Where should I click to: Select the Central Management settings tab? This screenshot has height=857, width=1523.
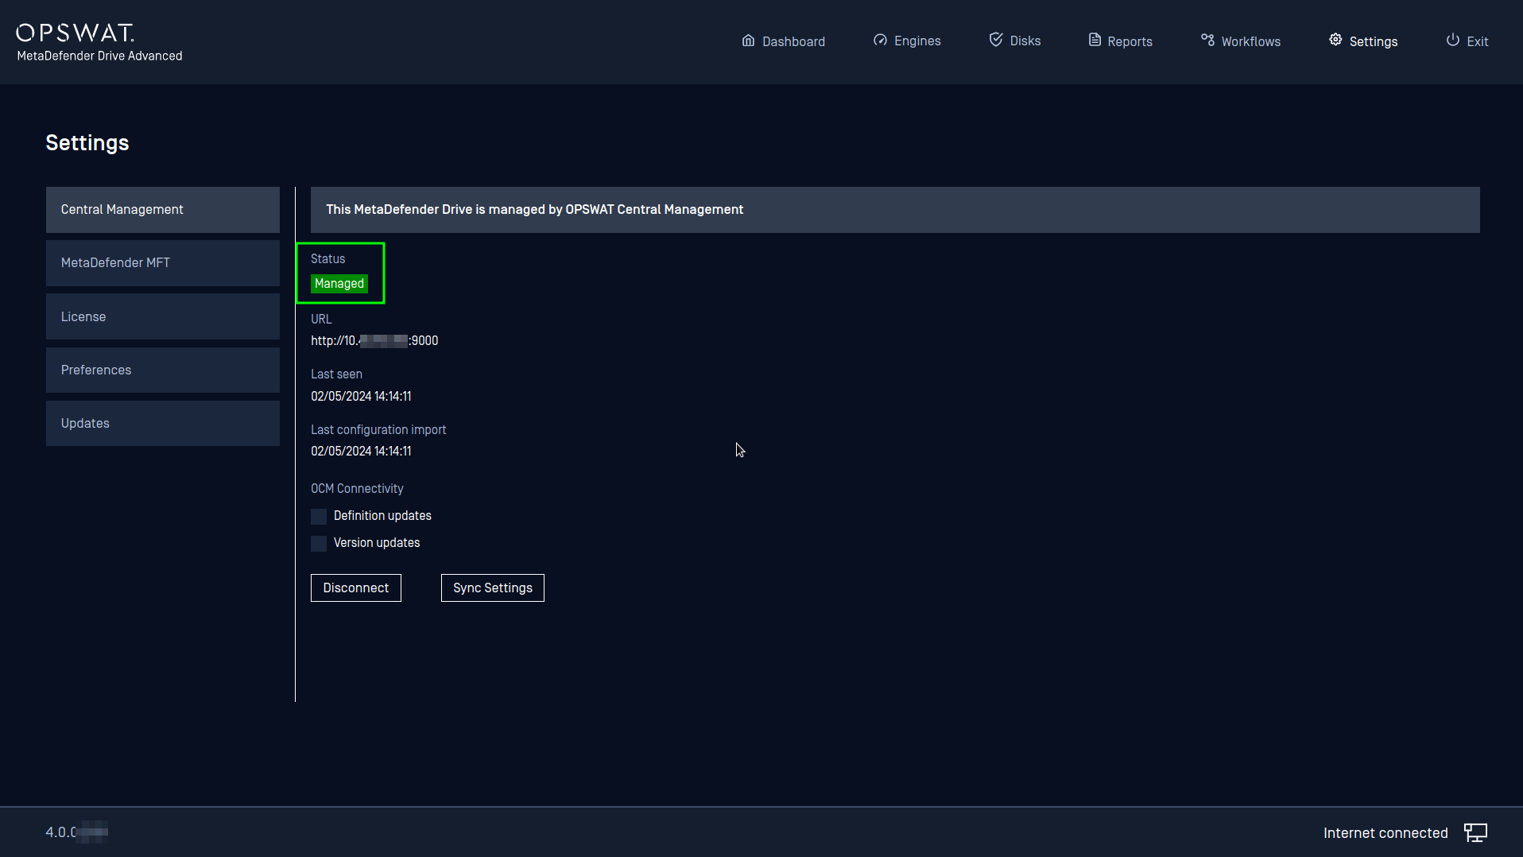pyautogui.click(x=163, y=210)
